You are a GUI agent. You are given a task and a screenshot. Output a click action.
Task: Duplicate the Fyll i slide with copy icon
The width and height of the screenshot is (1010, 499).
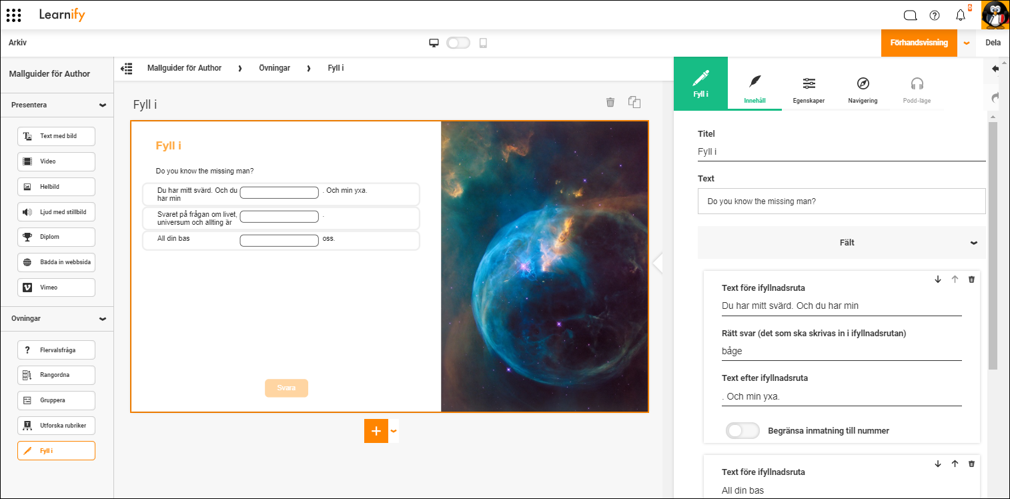point(634,102)
